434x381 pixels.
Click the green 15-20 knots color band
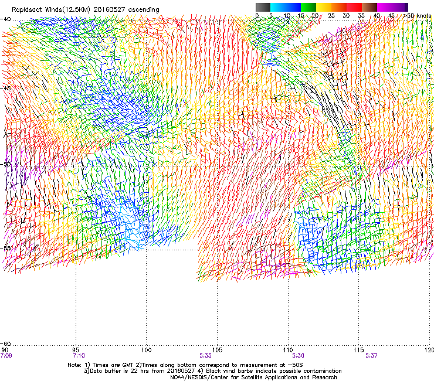click(308, 7)
